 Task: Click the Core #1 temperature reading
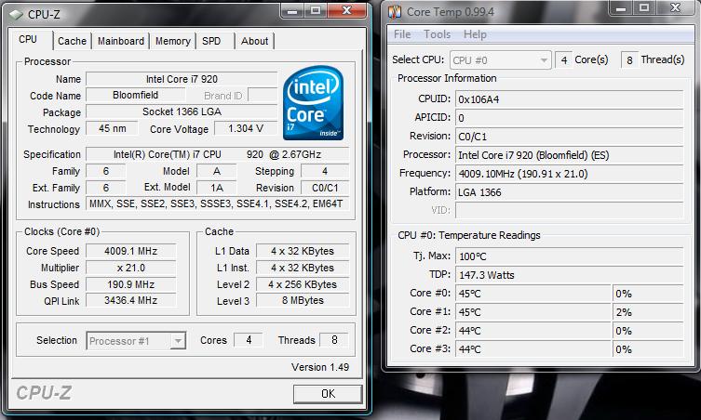pos(532,312)
